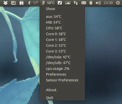The height and width of the screenshot is (104, 122).
Task: Open the checkmark task indicator
Action: pyautogui.click(x=60, y=3)
